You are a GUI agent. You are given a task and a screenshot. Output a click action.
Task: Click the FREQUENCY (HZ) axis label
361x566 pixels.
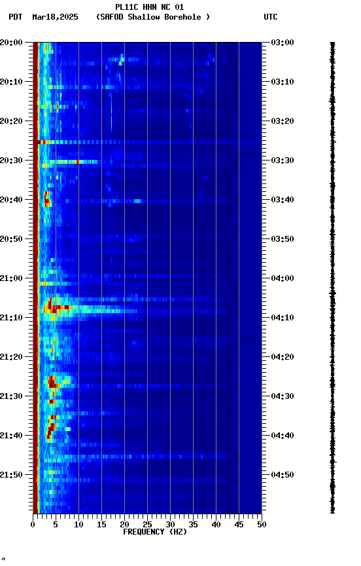(x=155, y=532)
